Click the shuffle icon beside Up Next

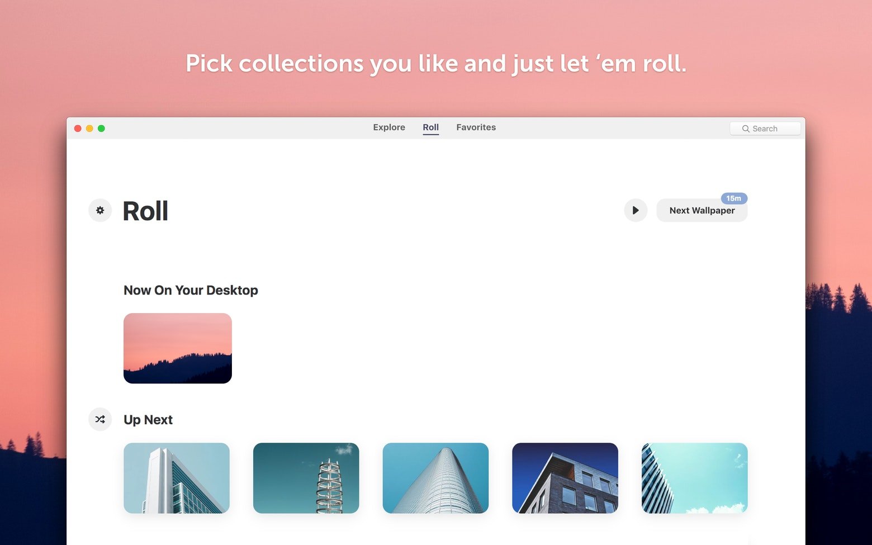click(x=100, y=419)
